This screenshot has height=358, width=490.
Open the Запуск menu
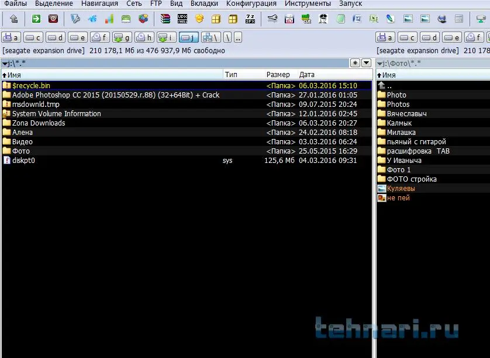[x=351, y=4]
